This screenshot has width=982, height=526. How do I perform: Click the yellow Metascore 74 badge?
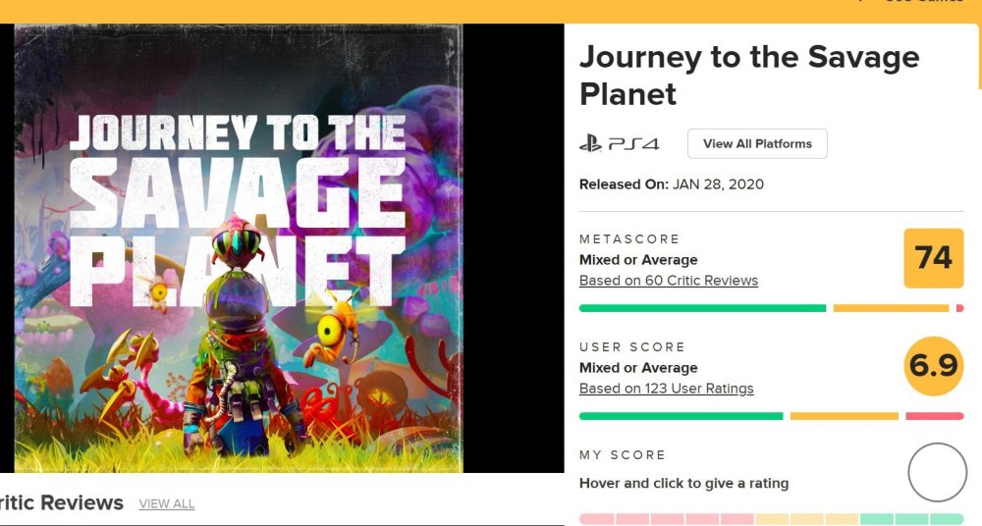point(933,258)
